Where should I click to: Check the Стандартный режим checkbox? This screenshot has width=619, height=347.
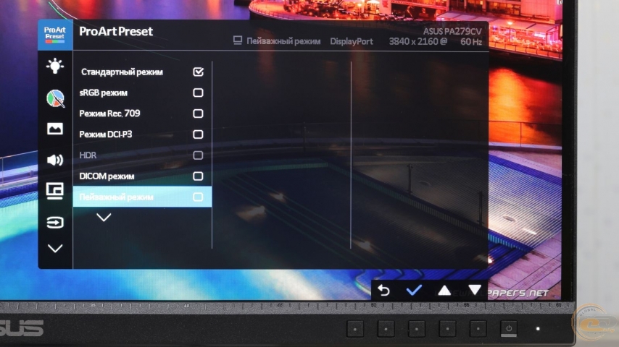[198, 72]
